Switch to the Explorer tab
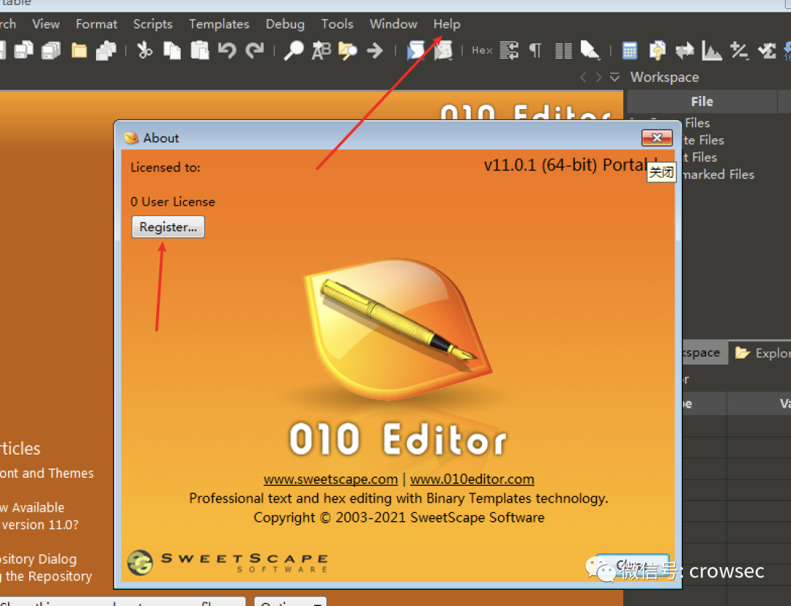Viewport: 791px width, 606px height. point(762,353)
